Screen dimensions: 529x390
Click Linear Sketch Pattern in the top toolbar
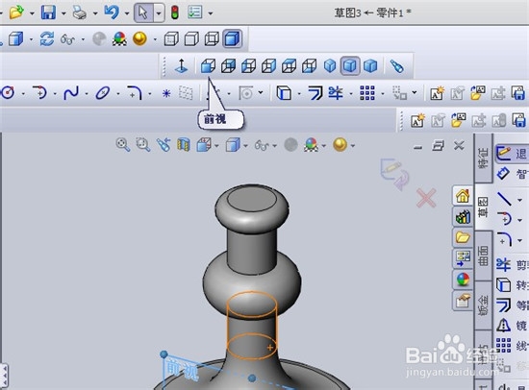point(367,92)
